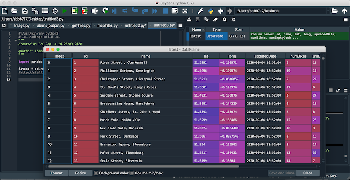Image resolution: width=350 pixels, height=180 pixels.
Task: Open Preferences with the wrench icon
Action: pos(200,11)
